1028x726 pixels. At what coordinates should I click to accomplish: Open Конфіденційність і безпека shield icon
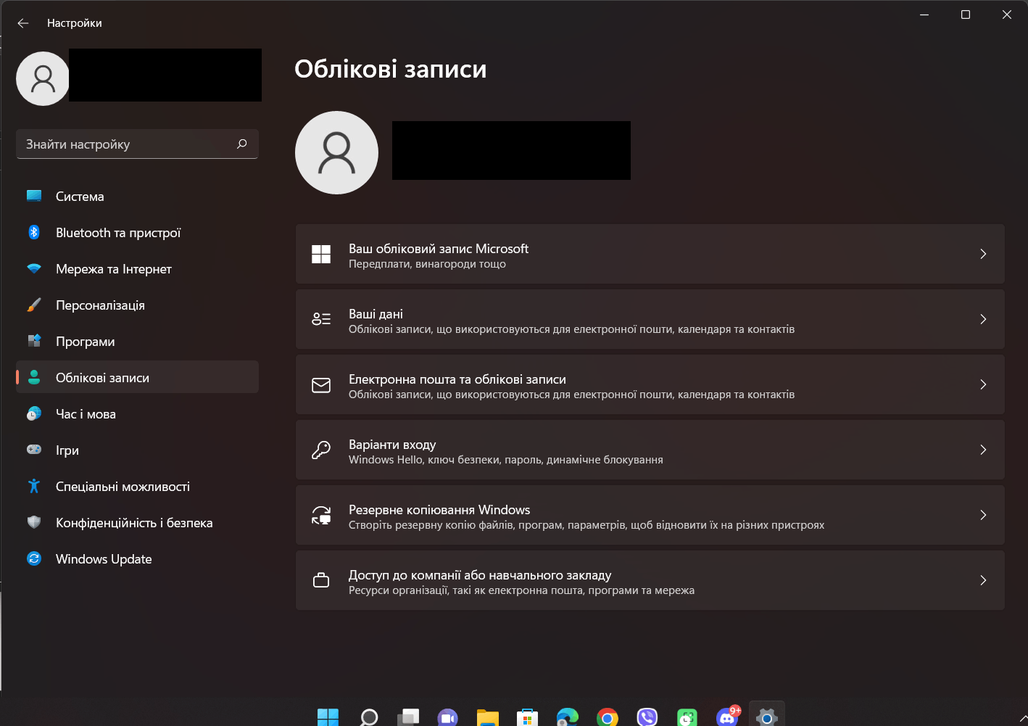[34, 522]
